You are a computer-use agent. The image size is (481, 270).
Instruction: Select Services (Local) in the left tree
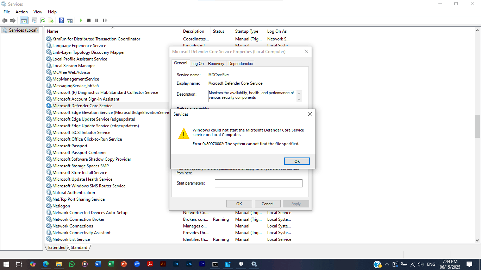pyautogui.click(x=20, y=30)
